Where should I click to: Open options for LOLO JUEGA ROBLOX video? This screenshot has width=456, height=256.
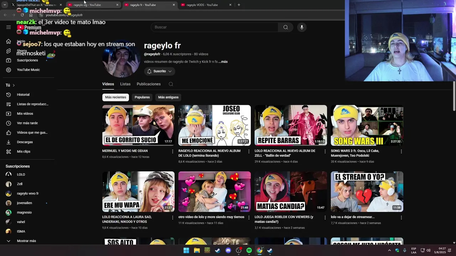[325, 218]
